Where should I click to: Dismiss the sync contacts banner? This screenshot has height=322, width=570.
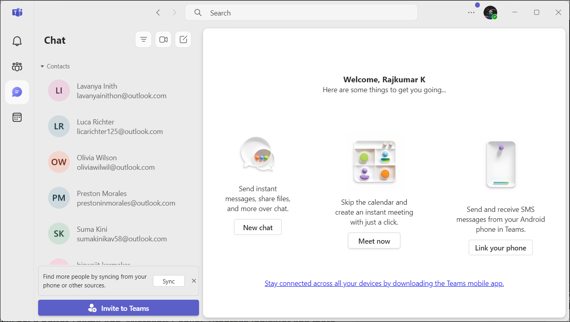(x=194, y=281)
